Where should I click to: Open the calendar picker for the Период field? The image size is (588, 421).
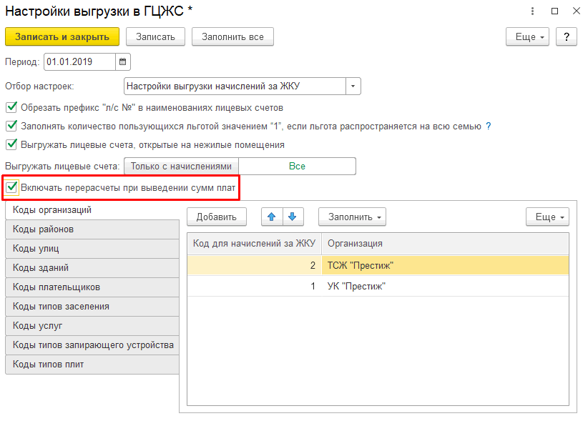[123, 62]
